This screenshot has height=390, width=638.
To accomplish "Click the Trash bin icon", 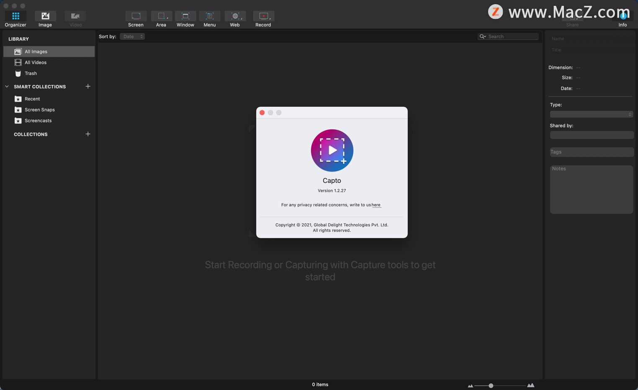I will tap(18, 73).
